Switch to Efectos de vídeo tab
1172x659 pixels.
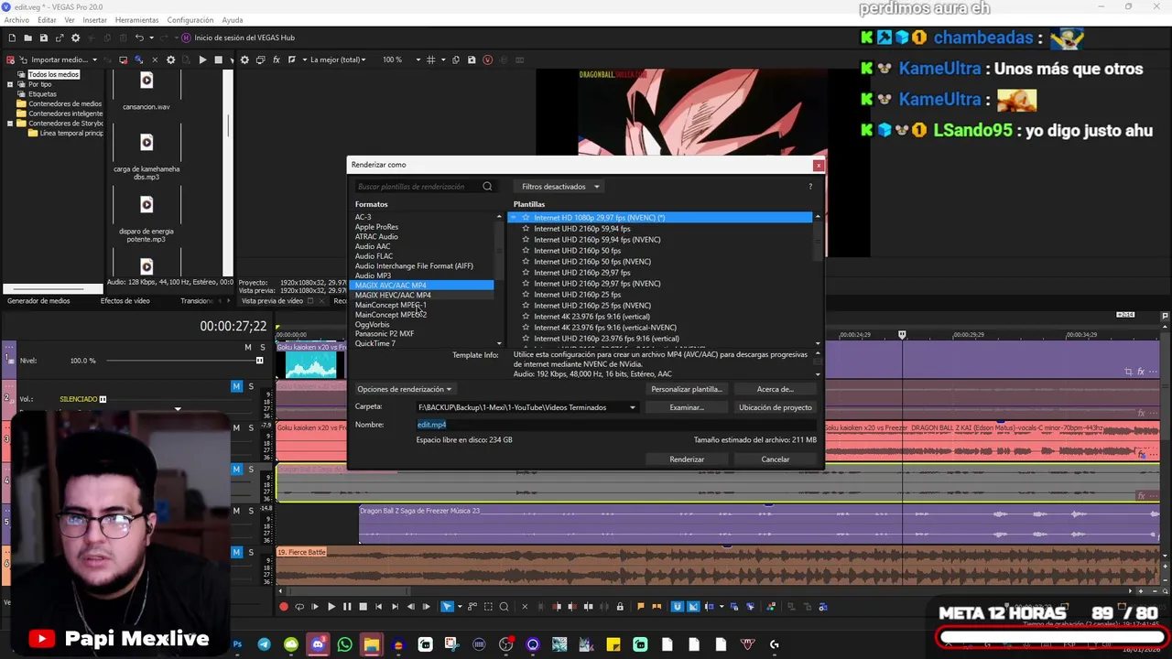125,301
